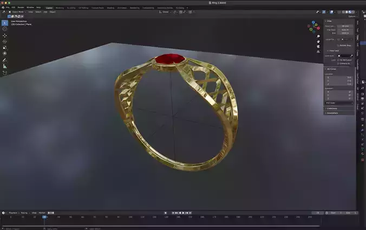
Task: Select the Scale tool
Action: point(5,48)
